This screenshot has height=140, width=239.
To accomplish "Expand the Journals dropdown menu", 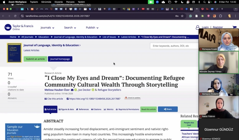I will tap(47, 28).
